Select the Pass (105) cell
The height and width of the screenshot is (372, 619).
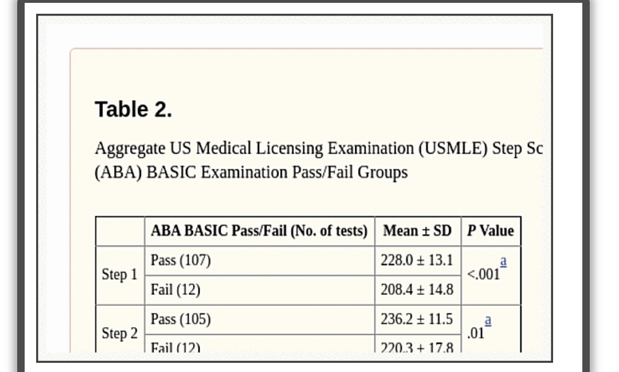[260, 319]
